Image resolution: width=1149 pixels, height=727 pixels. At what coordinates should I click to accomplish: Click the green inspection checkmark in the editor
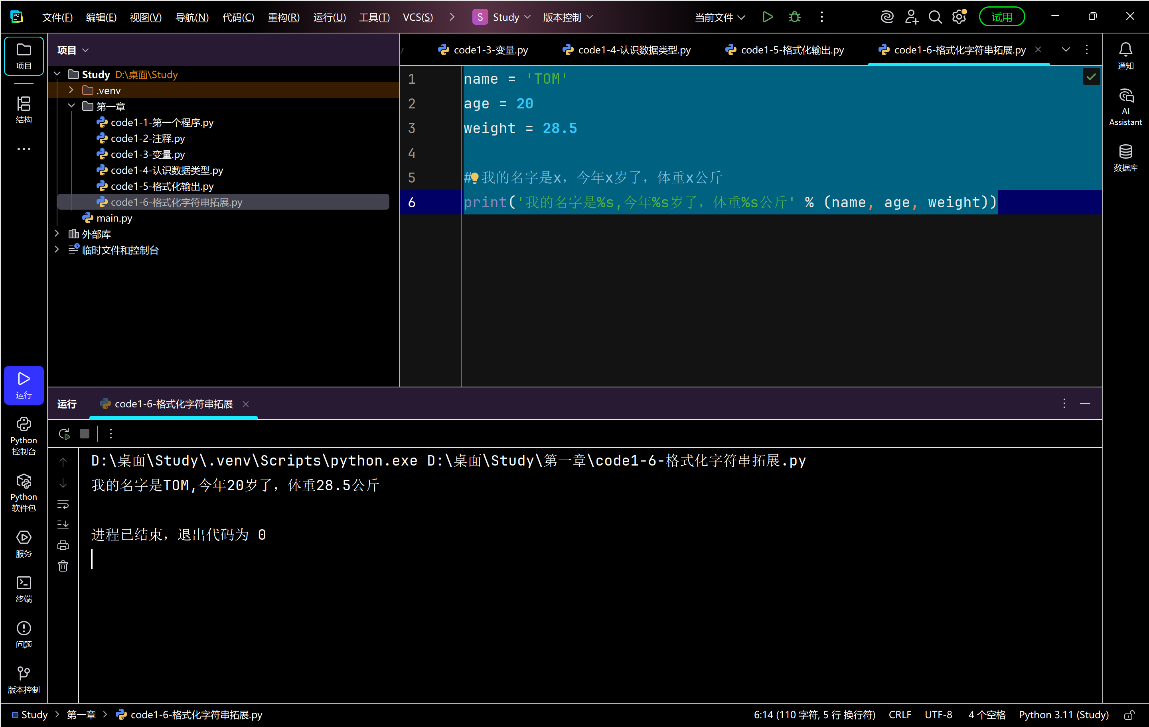(x=1091, y=77)
